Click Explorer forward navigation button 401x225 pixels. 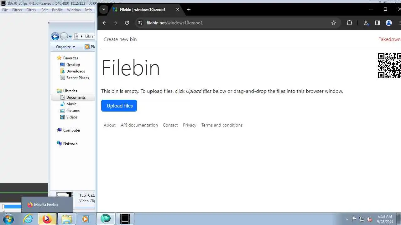click(64, 37)
